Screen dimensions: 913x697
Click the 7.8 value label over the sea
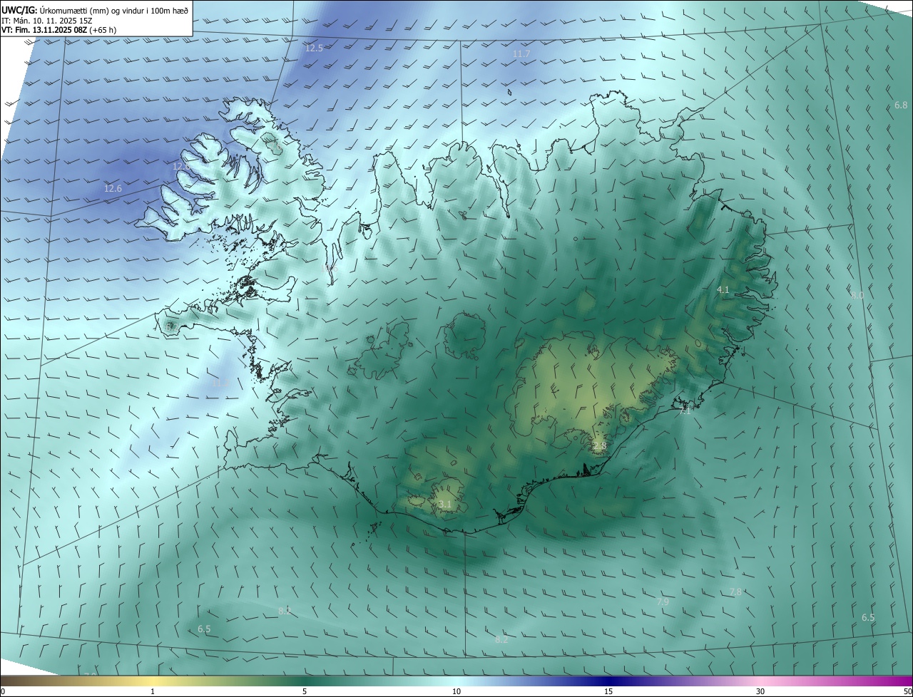(735, 592)
